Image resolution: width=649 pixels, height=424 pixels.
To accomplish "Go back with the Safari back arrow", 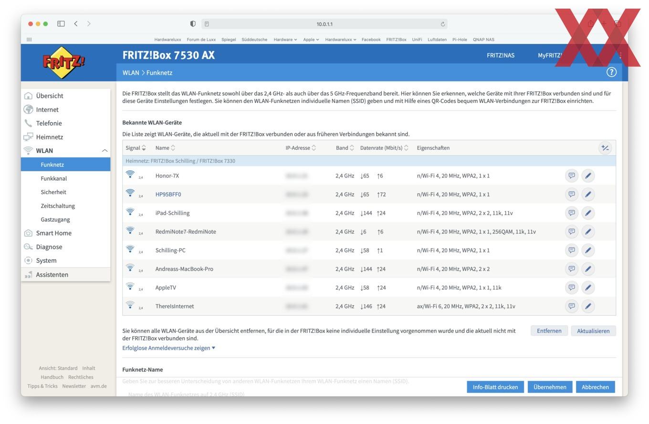I will click(x=75, y=23).
